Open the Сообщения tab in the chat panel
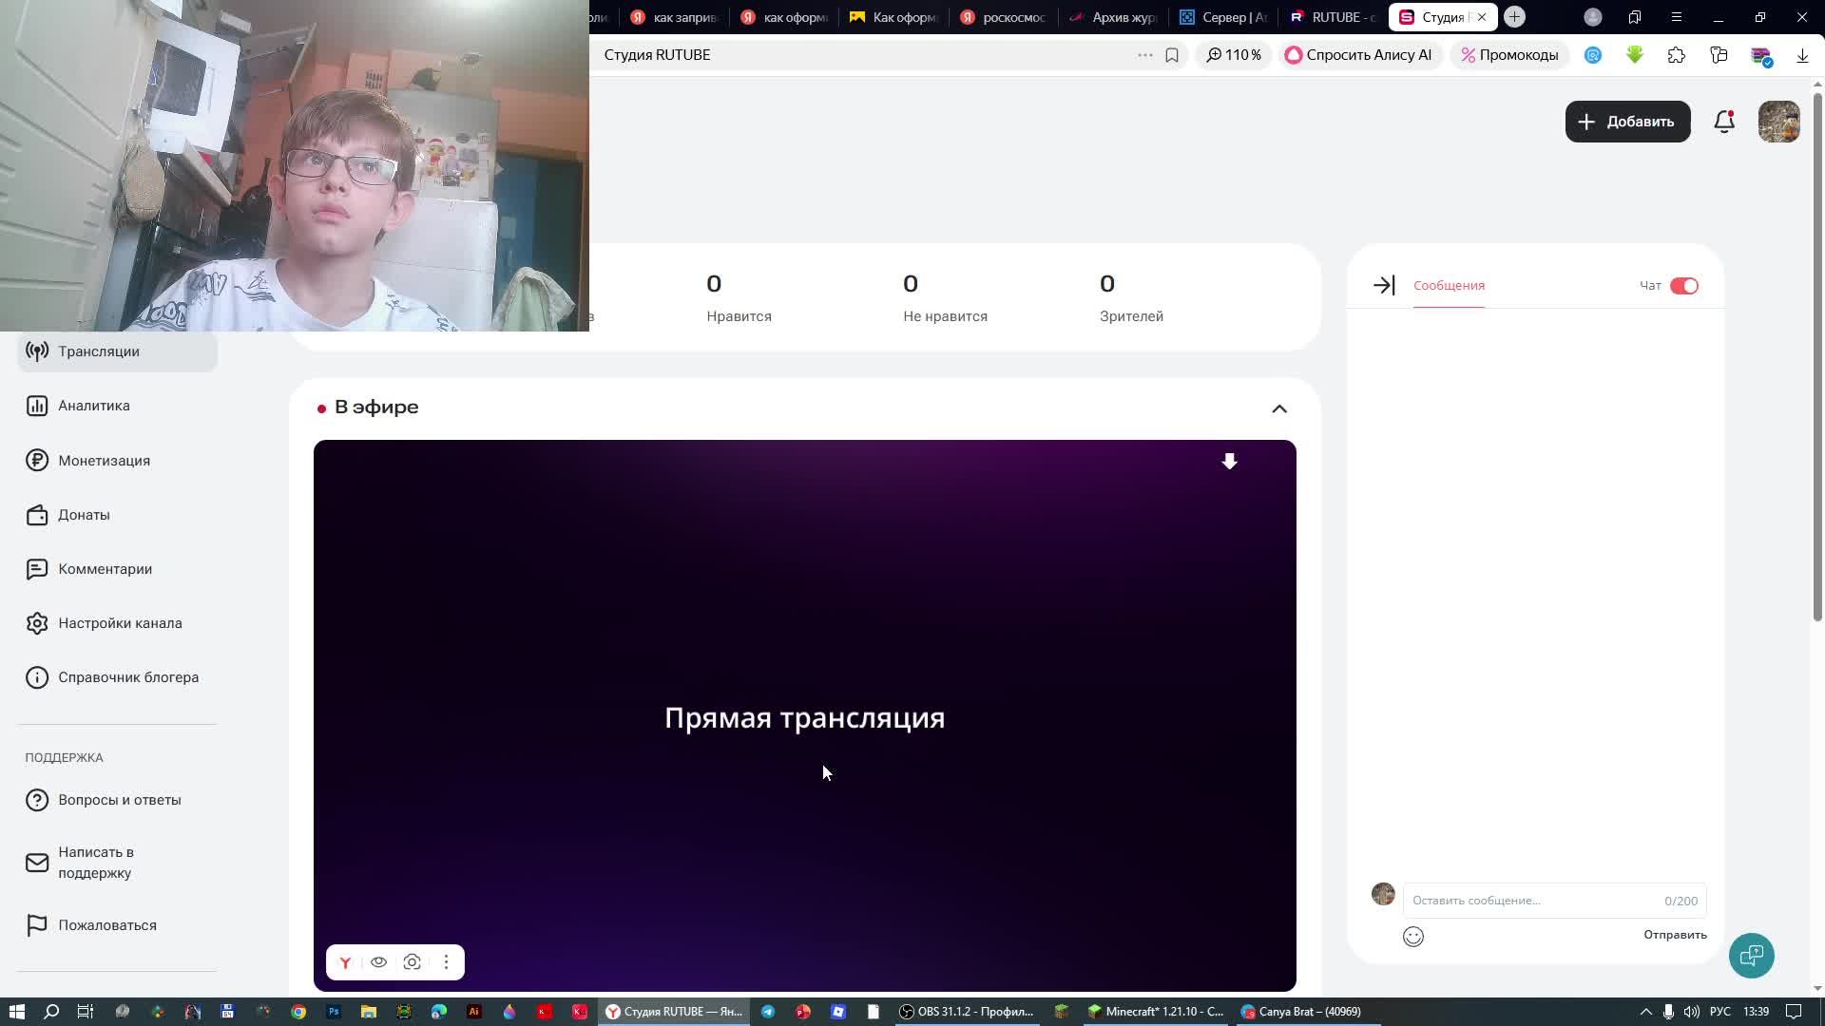This screenshot has width=1825, height=1026. pos(1447,285)
